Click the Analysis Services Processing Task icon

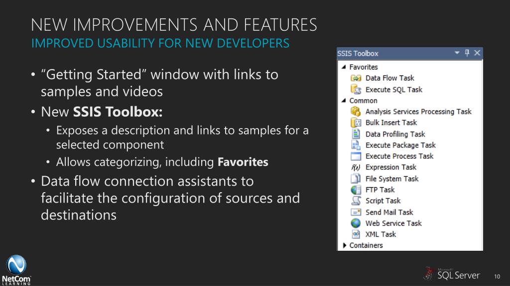(356, 112)
